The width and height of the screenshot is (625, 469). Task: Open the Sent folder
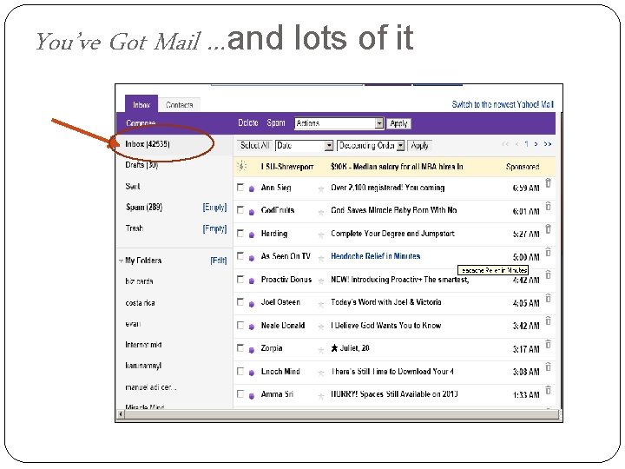132,186
